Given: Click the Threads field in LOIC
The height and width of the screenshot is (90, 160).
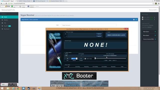Looking at the screenshot, I should point(81,58).
